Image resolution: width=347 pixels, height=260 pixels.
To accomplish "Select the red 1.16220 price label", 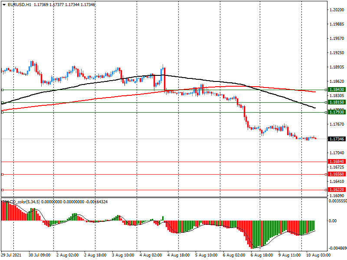I will pos(337,190).
